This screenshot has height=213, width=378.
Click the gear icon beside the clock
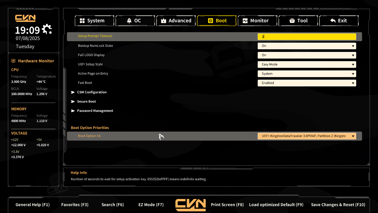[x=47, y=29]
